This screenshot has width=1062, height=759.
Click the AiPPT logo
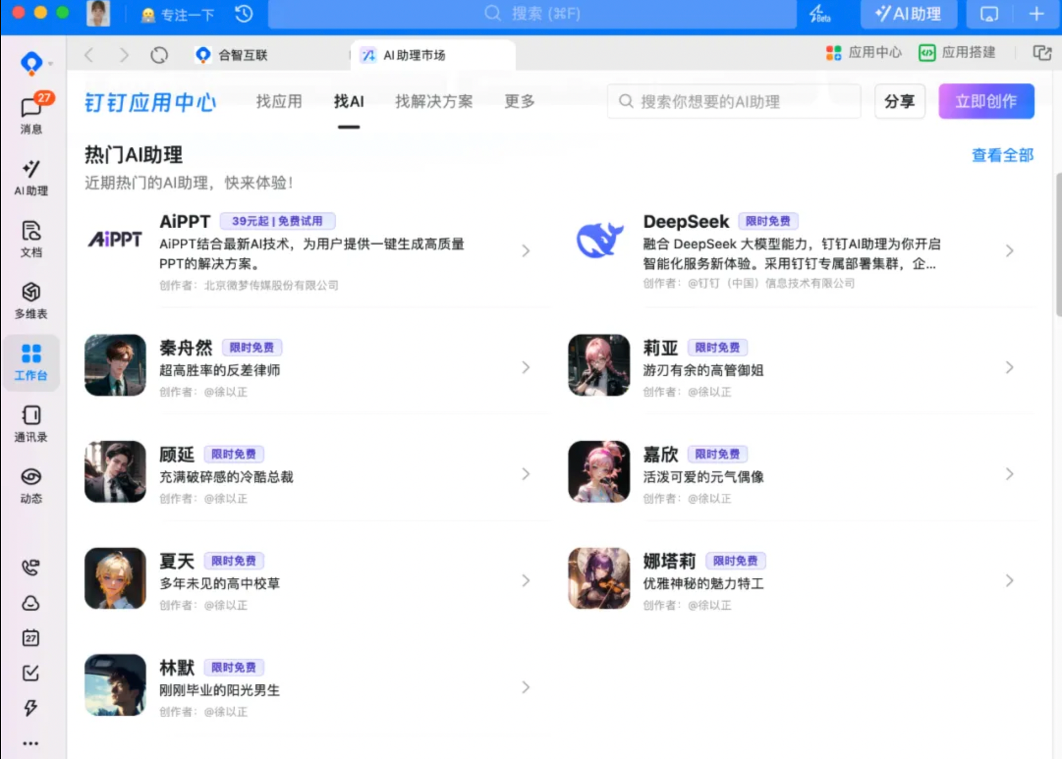pos(115,239)
